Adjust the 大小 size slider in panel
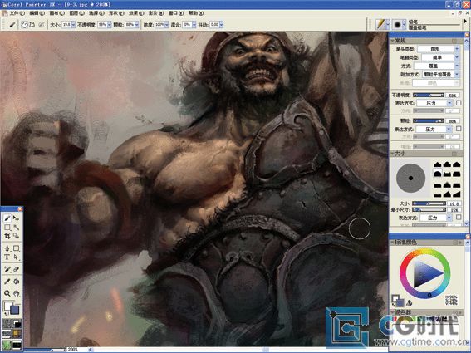The height and width of the screenshot is (353, 471). point(429,203)
